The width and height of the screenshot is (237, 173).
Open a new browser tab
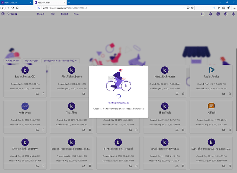pyautogui.click(x=69, y=2)
